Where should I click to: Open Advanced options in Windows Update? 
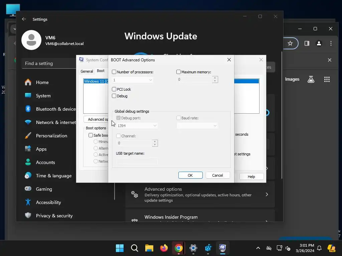(200, 194)
